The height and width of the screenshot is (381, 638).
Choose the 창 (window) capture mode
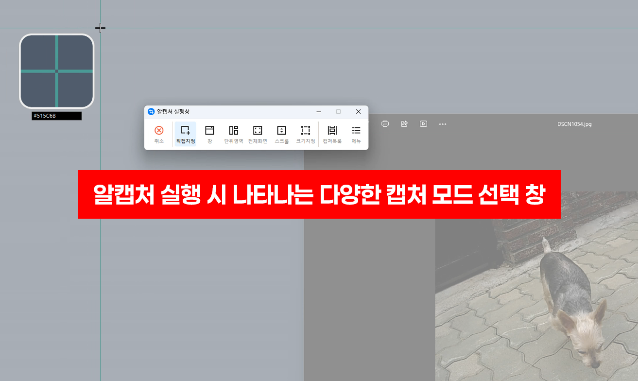[x=209, y=134]
